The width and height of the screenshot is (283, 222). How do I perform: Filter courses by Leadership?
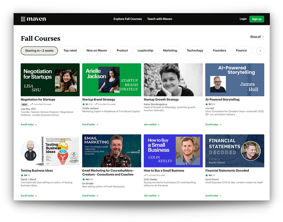click(x=145, y=50)
